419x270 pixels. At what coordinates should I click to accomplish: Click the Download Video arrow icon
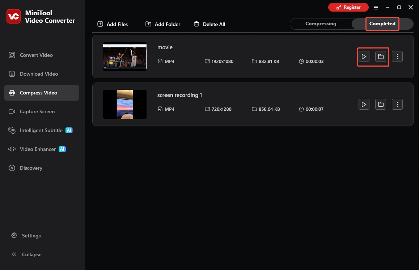12,74
